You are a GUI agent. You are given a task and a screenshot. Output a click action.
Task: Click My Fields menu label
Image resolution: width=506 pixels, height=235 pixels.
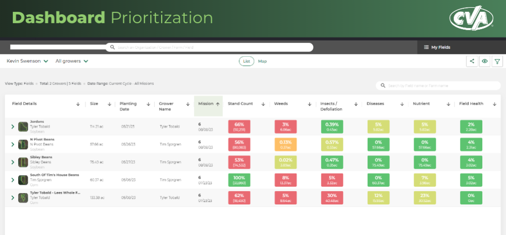click(x=441, y=47)
